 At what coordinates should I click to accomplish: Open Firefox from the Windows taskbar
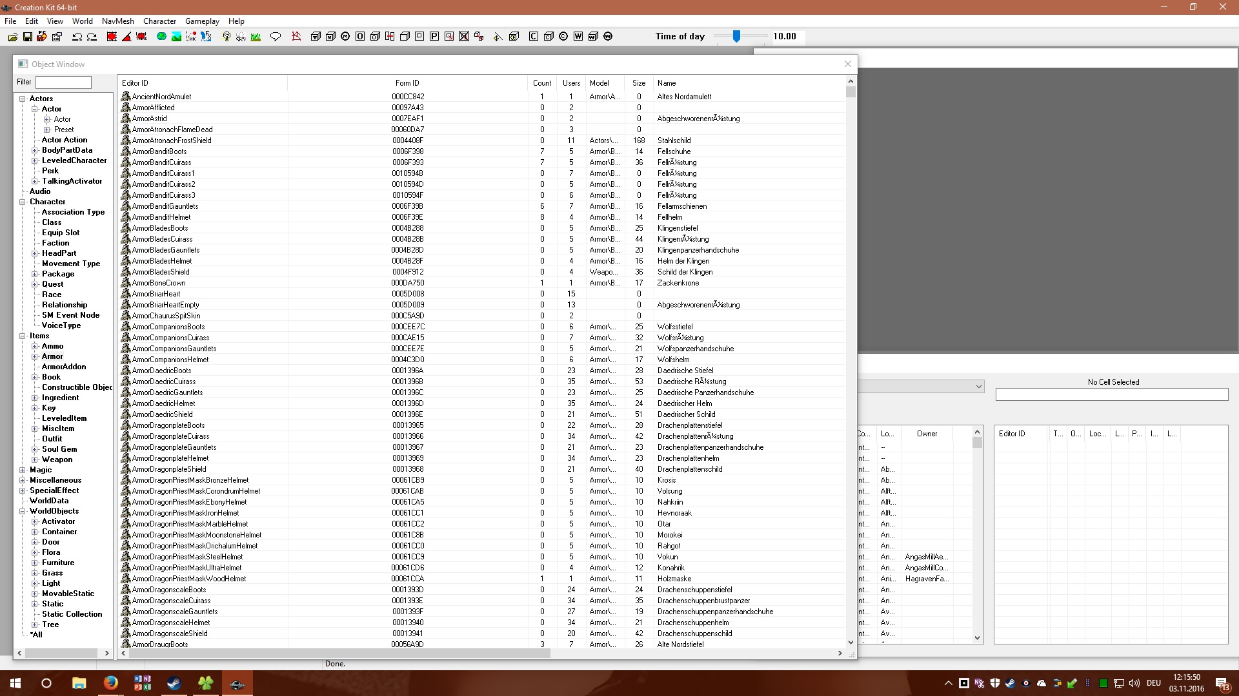coord(110,683)
